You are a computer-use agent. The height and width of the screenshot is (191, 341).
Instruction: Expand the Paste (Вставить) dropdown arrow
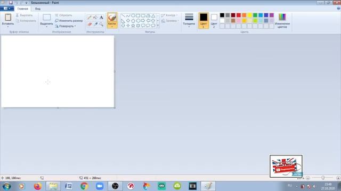point(8,27)
